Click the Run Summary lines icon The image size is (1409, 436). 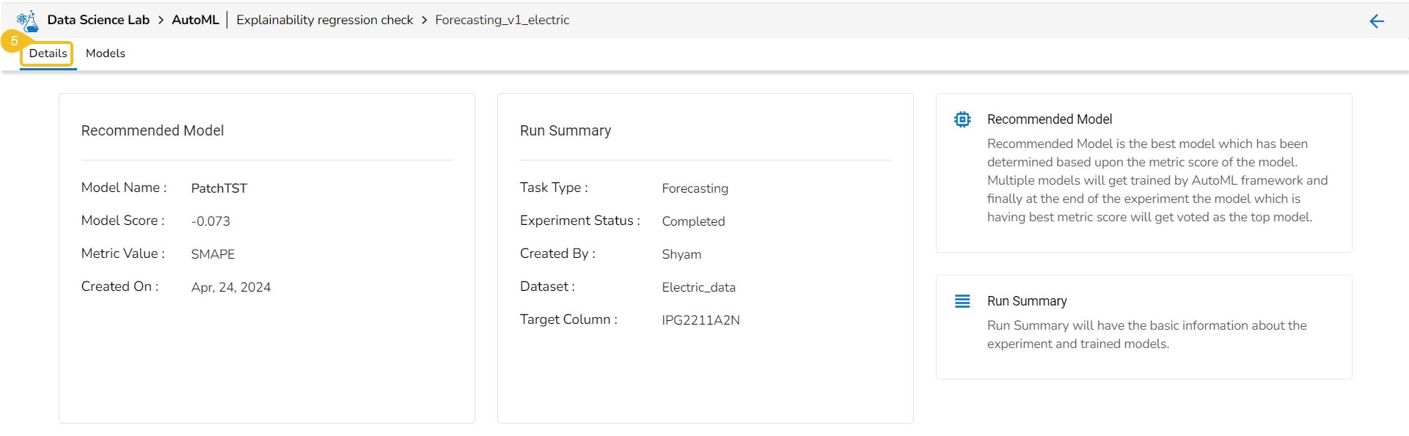[x=962, y=301]
